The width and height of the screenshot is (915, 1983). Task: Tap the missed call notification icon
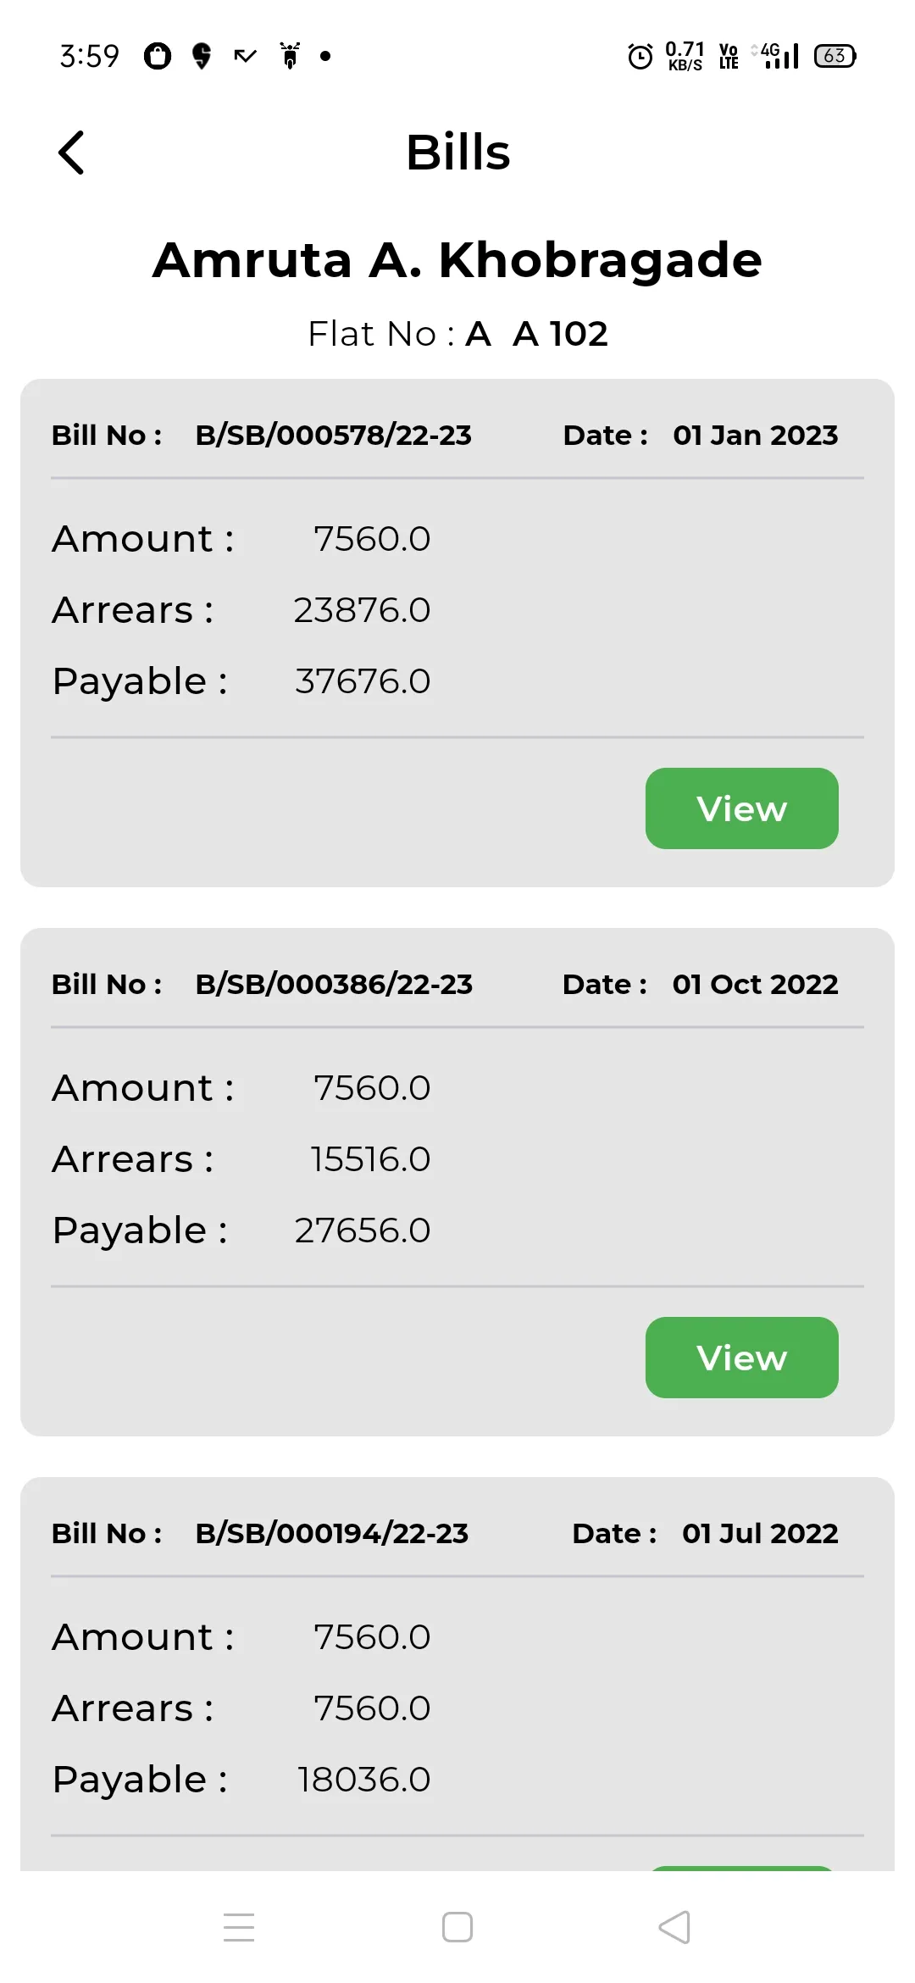[245, 57]
